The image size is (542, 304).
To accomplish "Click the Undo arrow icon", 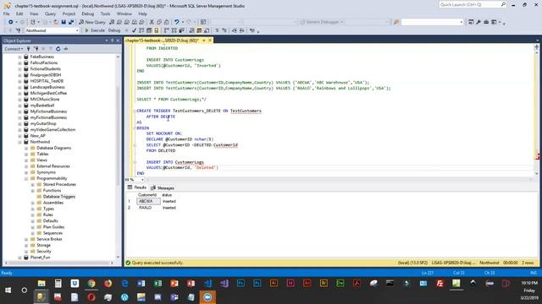I will pyautogui.click(x=177, y=22).
